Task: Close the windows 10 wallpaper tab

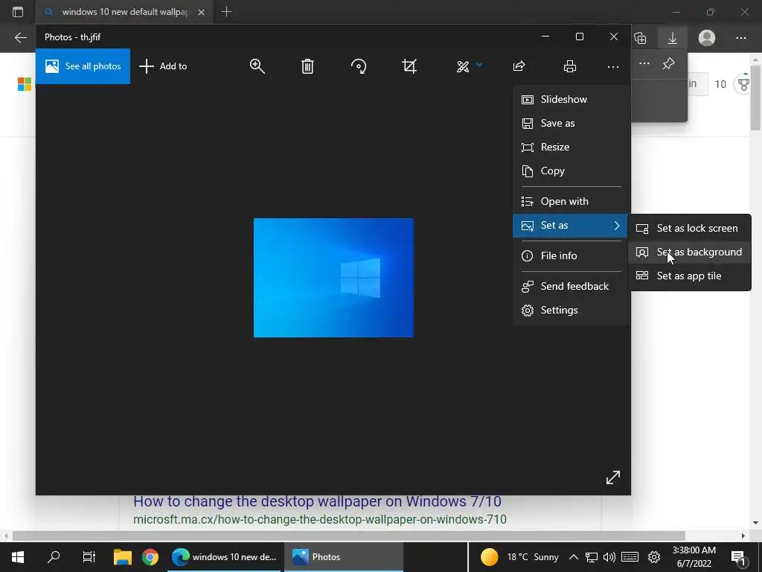Action: [201, 12]
